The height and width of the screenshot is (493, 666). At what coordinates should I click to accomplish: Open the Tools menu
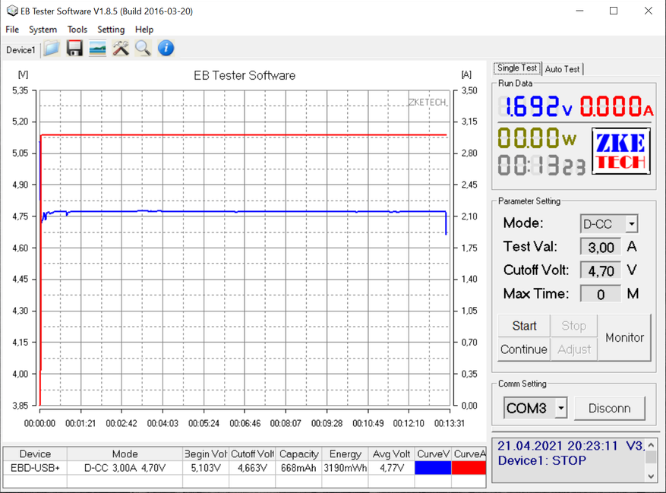(x=77, y=30)
